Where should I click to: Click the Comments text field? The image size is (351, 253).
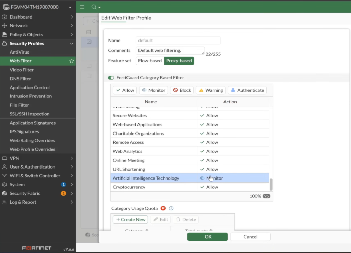[170, 50]
